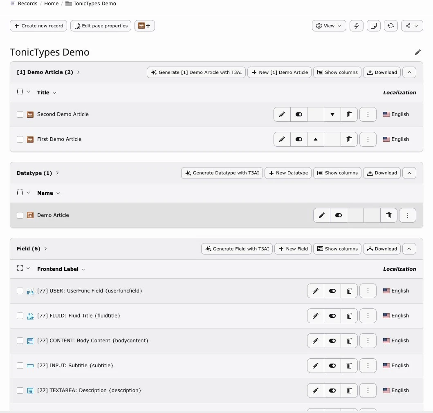Generate Demo Article with T3AI
The height and width of the screenshot is (413, 433).
196,72
